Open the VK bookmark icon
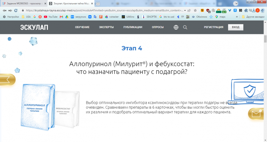 tap(90, 17)
